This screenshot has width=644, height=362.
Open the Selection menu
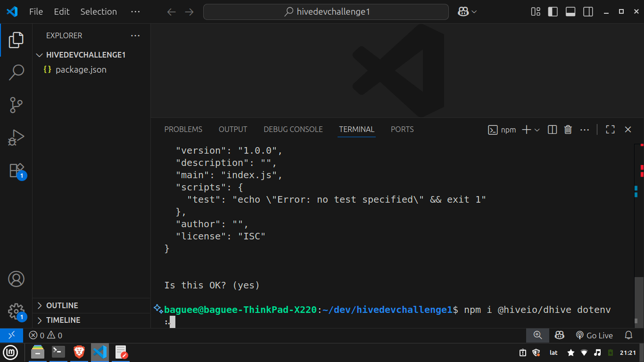98,12
